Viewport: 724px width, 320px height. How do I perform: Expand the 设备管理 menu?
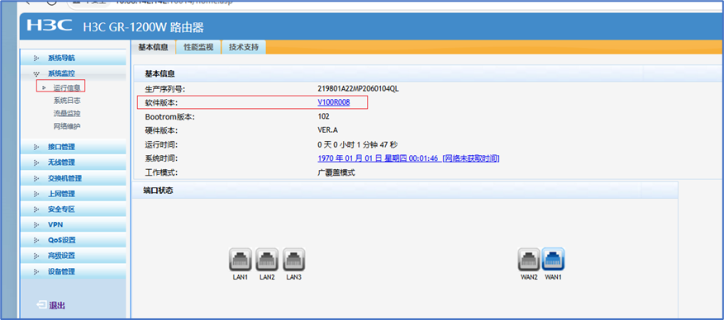[x=74, y=271]
